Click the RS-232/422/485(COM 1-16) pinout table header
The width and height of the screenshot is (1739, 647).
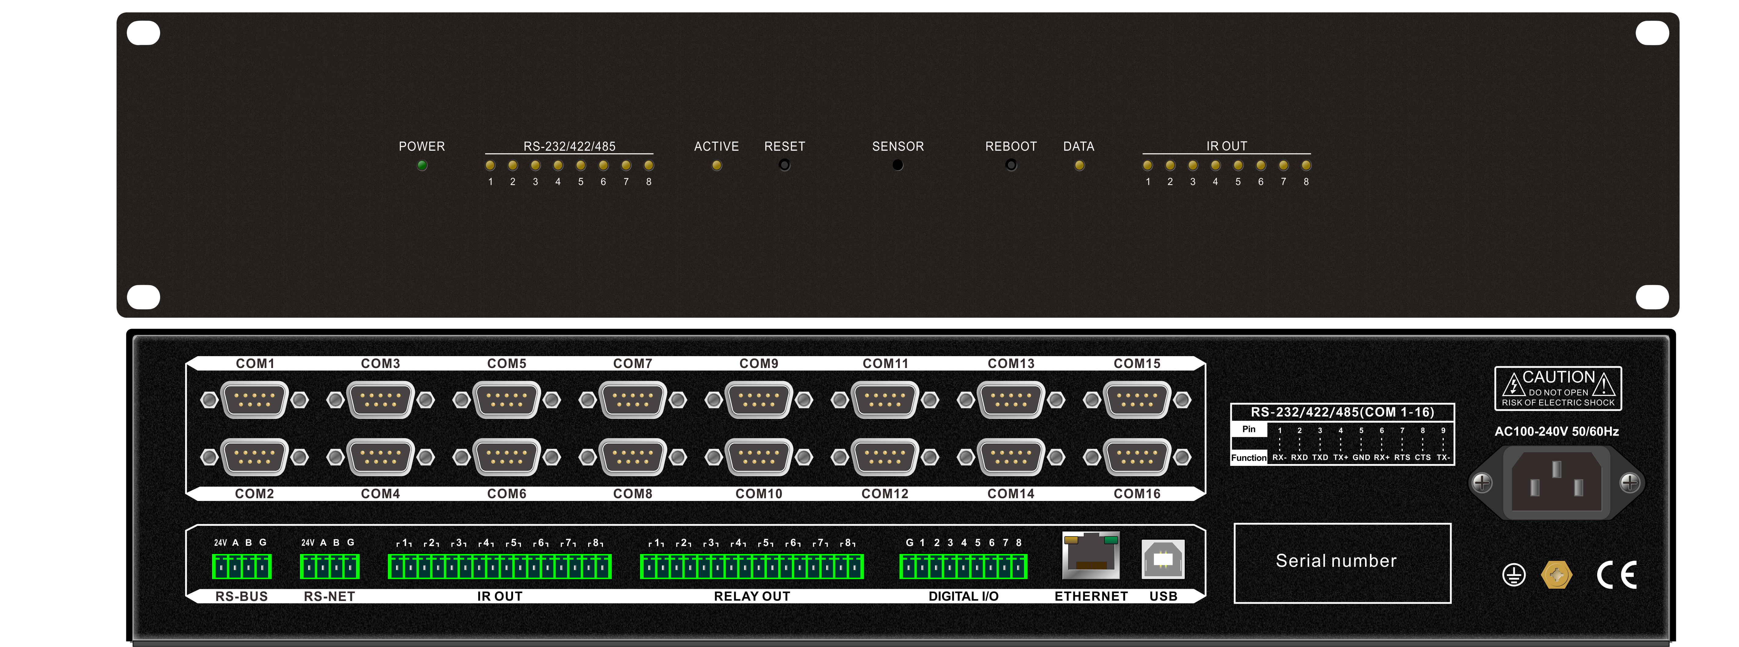(x=1342, y=412)
